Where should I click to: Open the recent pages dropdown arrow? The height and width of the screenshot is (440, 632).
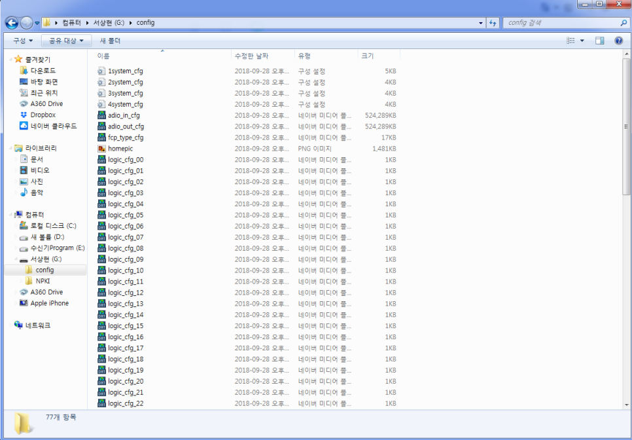tap(37, 24)
